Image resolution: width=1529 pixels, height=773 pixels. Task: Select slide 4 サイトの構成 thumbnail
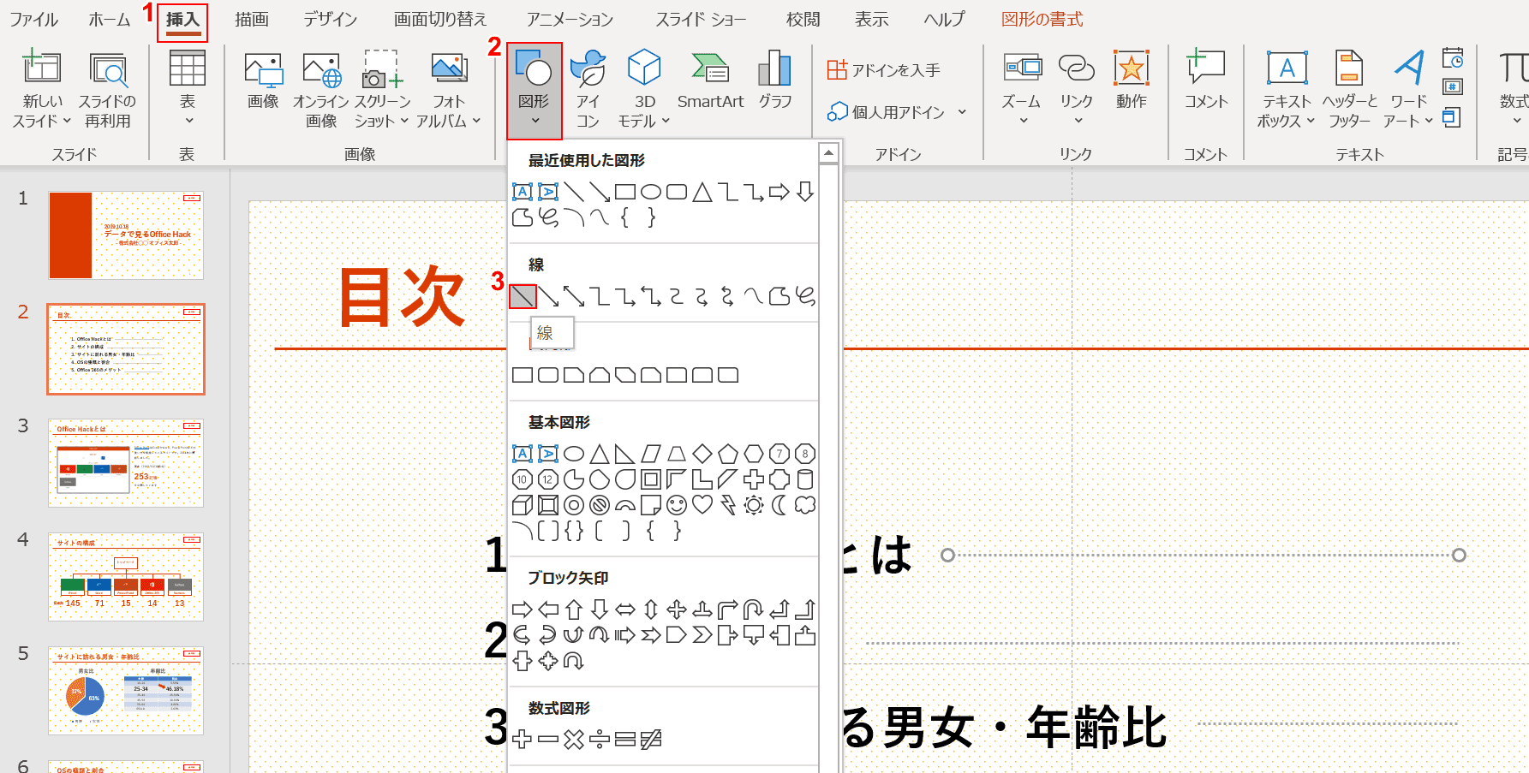pyautogui.click(x=126, y=577)
